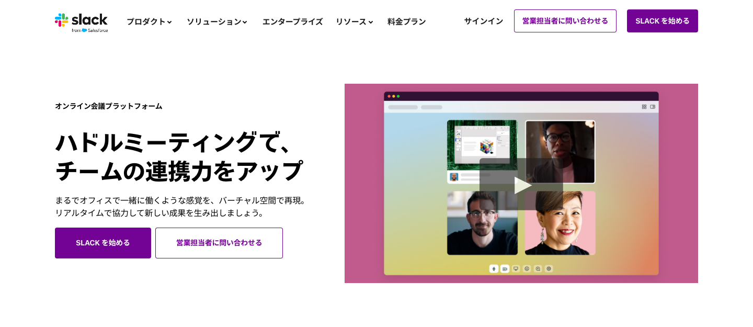The image size is (753, 327).
Task: Expand the ソリューション navigation dropdown
Action: 217,21
